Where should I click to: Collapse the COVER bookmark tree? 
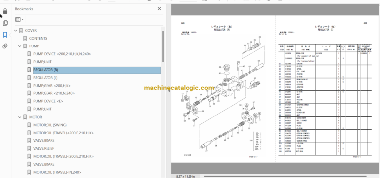tap(16, 31)
